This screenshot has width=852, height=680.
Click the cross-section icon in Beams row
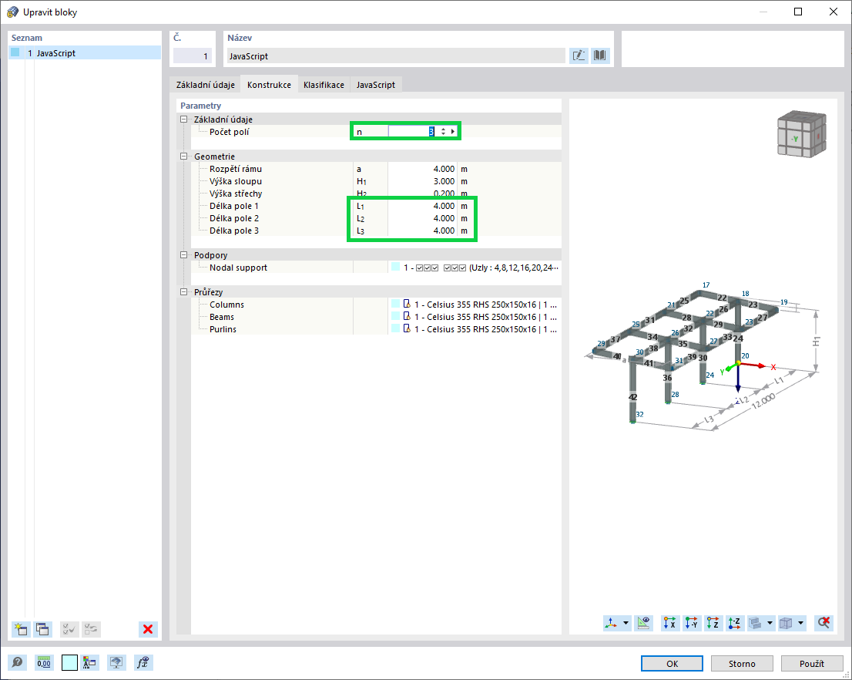click(407, 317)
